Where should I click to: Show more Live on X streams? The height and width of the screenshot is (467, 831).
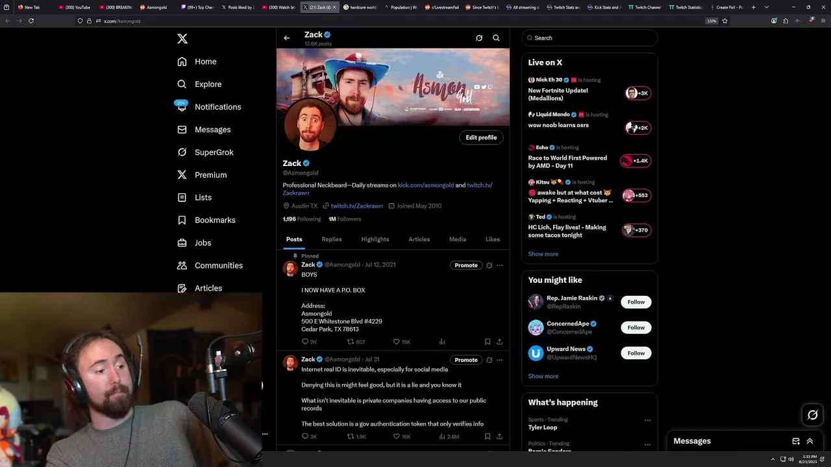543,254
